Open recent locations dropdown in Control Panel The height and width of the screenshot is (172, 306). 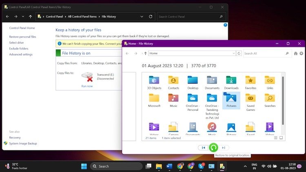(23, 17)
